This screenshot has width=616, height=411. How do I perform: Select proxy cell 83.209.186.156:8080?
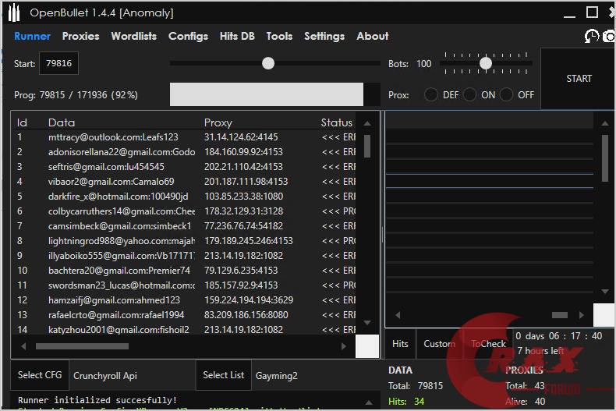[x=246, y=315]
